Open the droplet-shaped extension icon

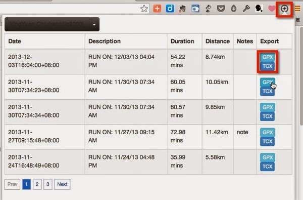pyautogui.click(x=234, y=9)
